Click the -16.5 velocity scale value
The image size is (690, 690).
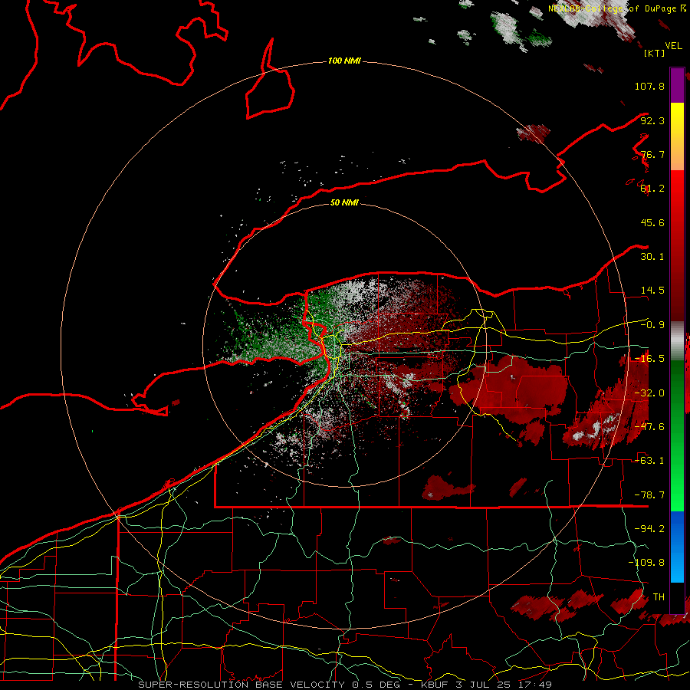(649, 359)
